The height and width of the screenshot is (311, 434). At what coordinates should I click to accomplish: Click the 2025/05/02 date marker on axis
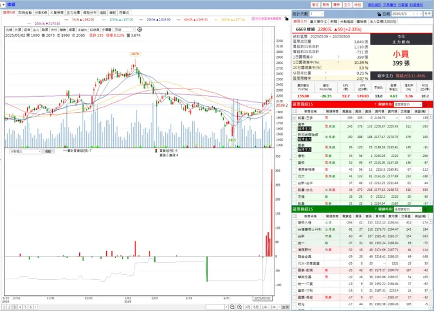(x=262, y=298)
